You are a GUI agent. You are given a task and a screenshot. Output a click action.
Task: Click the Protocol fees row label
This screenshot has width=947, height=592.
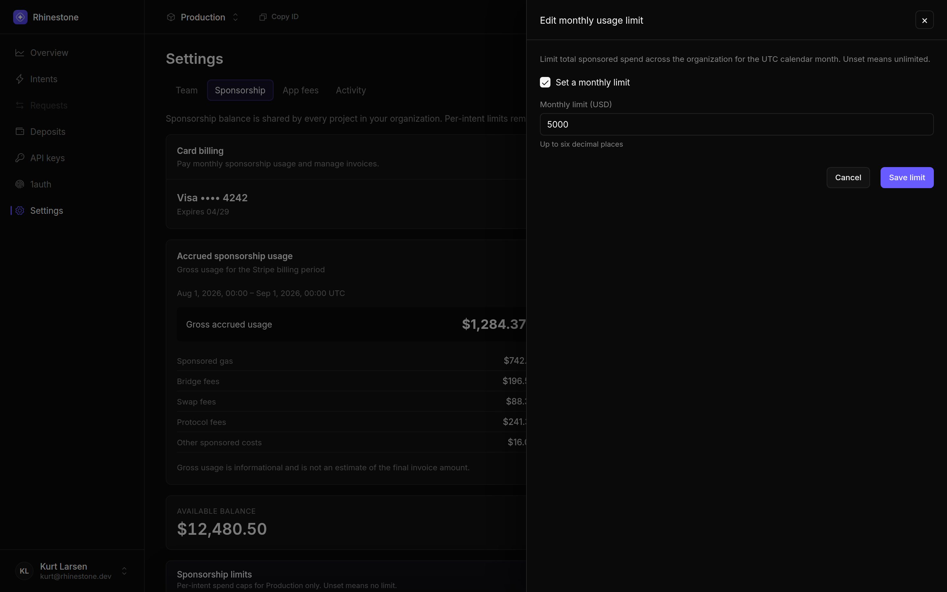tap(201, 422)
